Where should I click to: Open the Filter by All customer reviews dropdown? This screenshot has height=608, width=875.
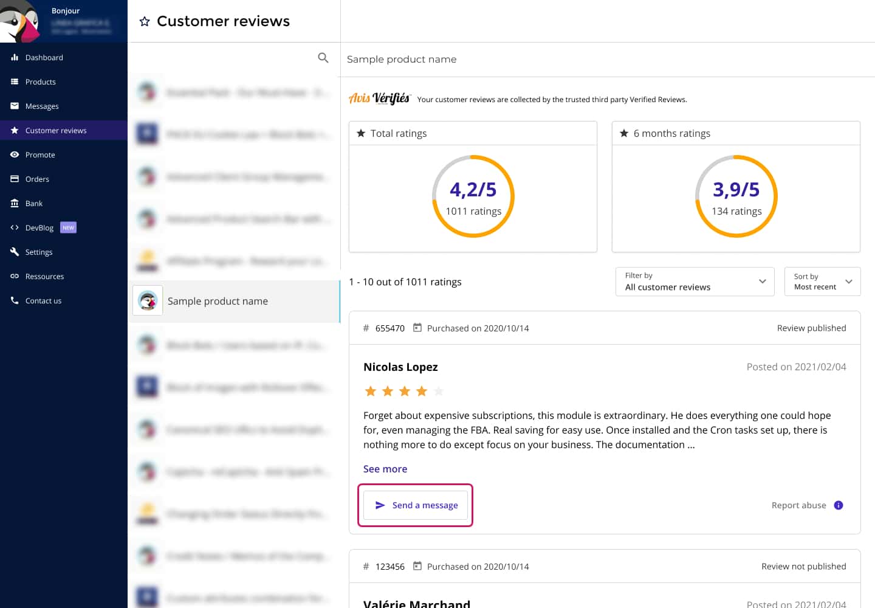[695, 282]
